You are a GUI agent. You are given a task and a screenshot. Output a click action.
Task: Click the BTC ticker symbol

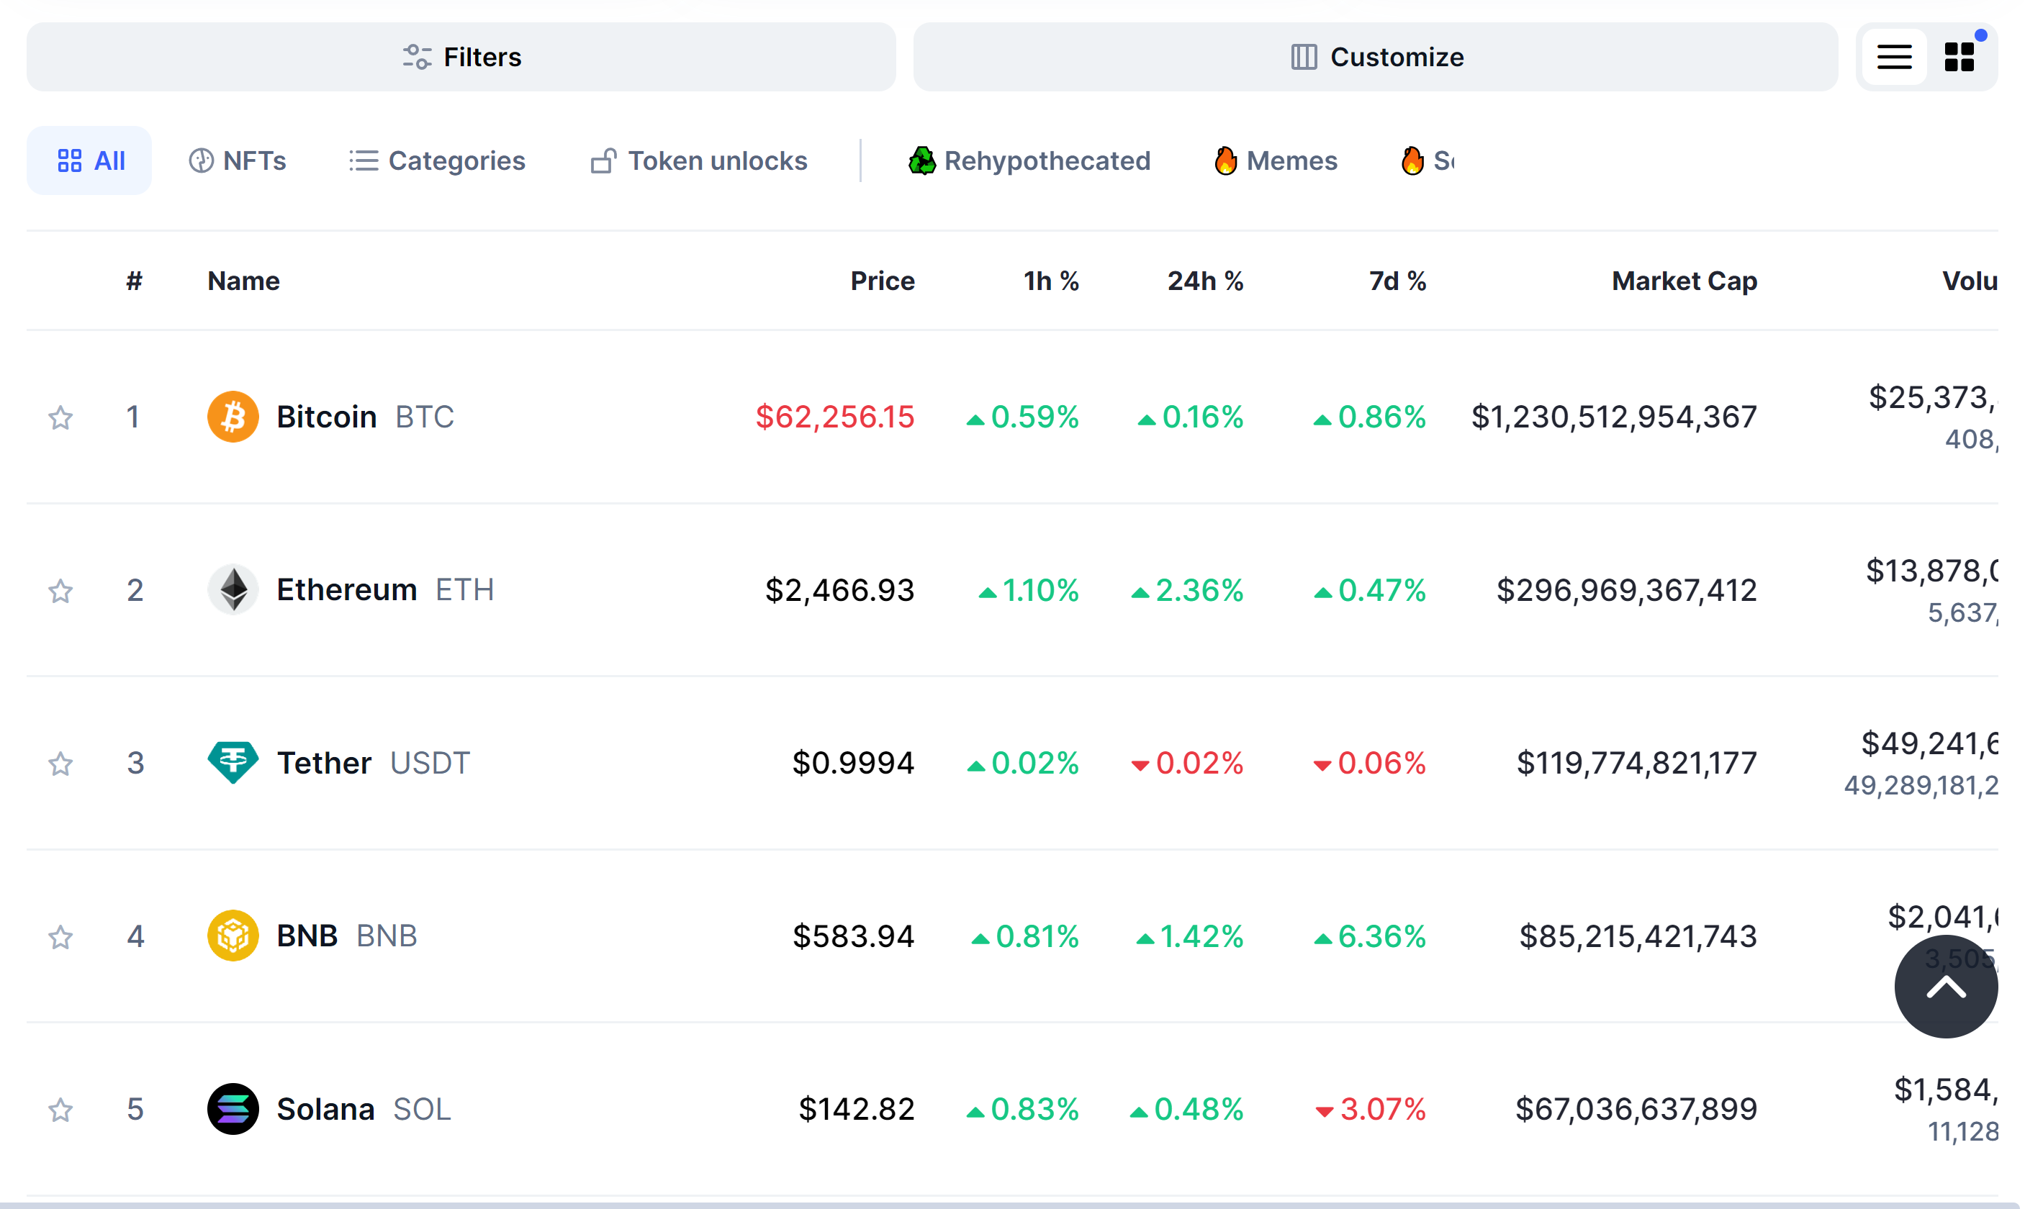click(425, 417)
